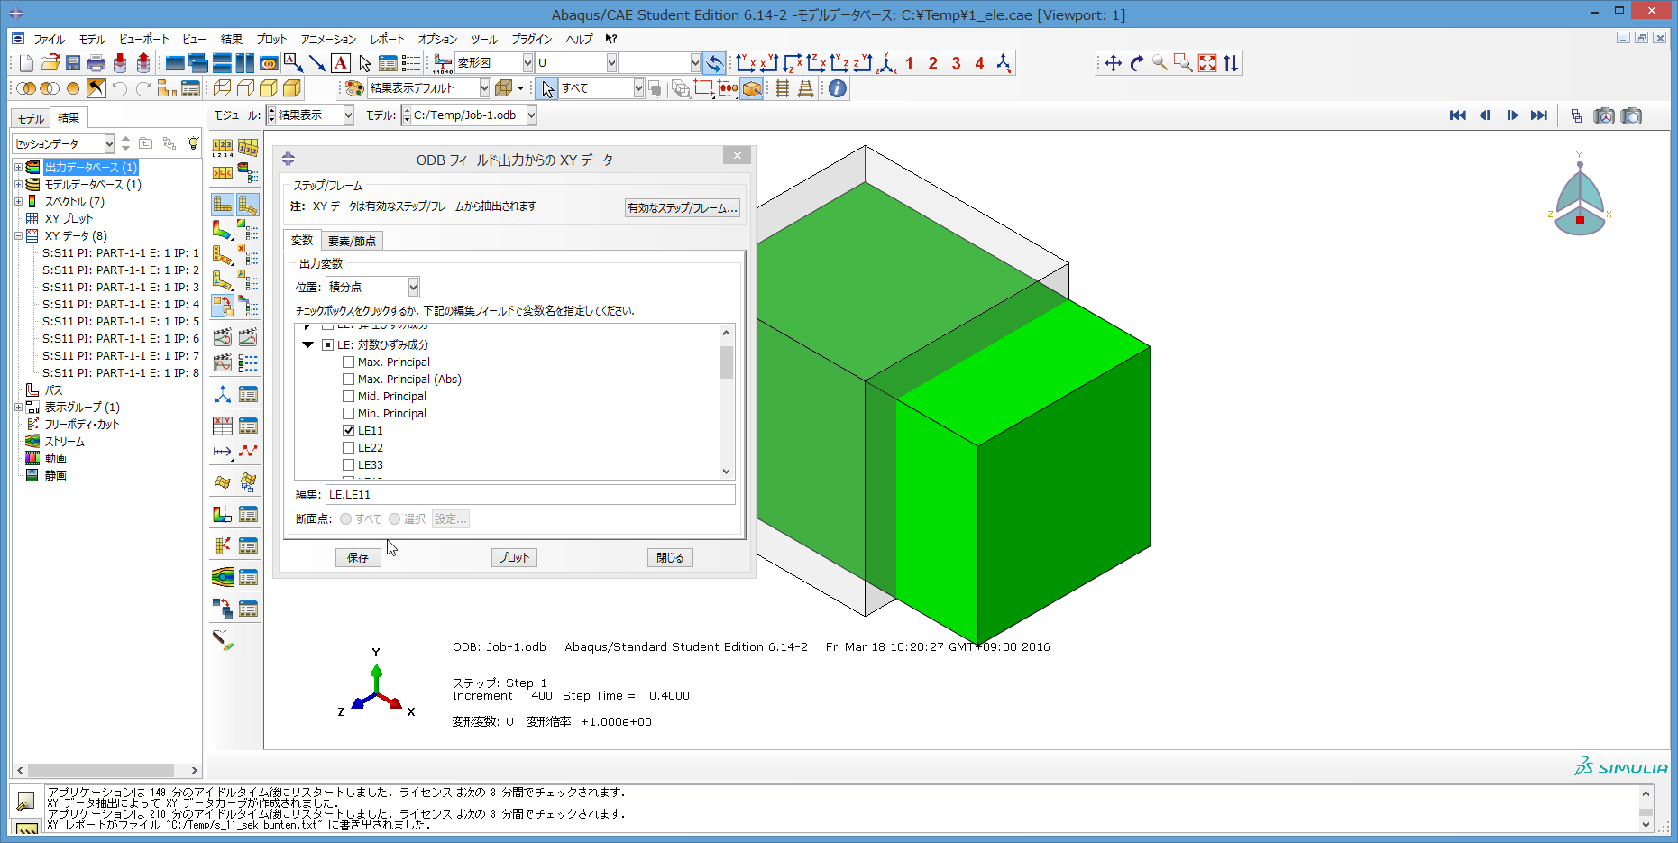Click the Query information icon
Screen dimensions: 1678x843
coord(838,88)
